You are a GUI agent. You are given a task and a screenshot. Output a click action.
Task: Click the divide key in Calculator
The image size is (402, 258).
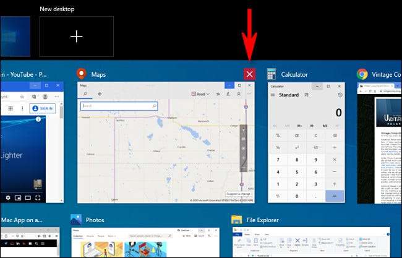tap(335, 147)
